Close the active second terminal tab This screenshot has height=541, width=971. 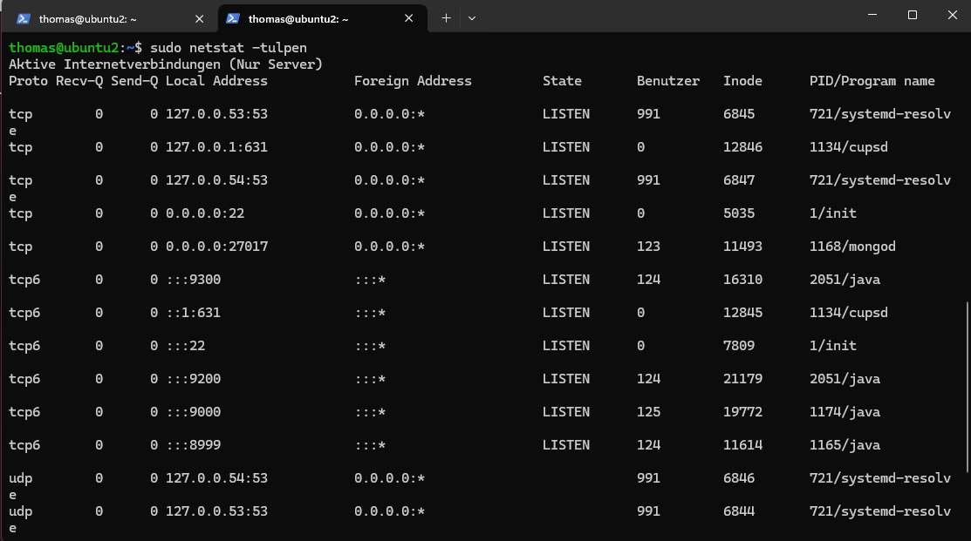coord(409,18)
